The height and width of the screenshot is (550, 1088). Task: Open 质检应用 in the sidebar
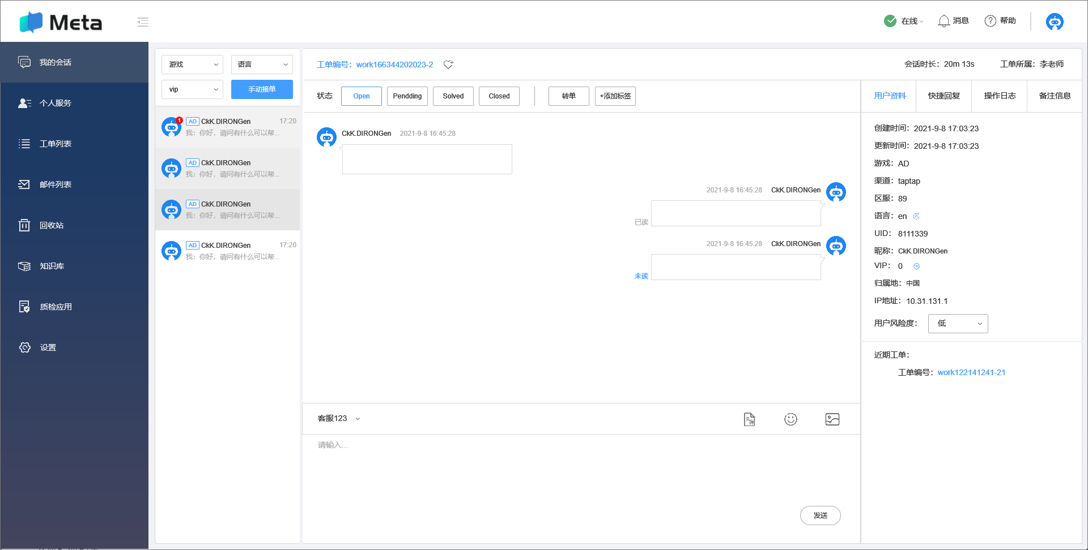point(74,307)
